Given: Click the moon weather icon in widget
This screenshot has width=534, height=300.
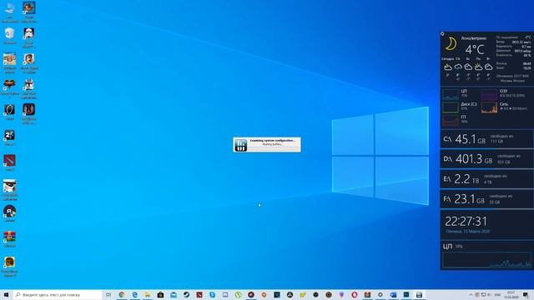Looking at the screenshot, I should [x=451, y=44].
